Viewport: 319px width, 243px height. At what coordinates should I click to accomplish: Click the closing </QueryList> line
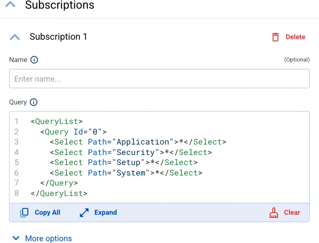(x=59, y=193)
